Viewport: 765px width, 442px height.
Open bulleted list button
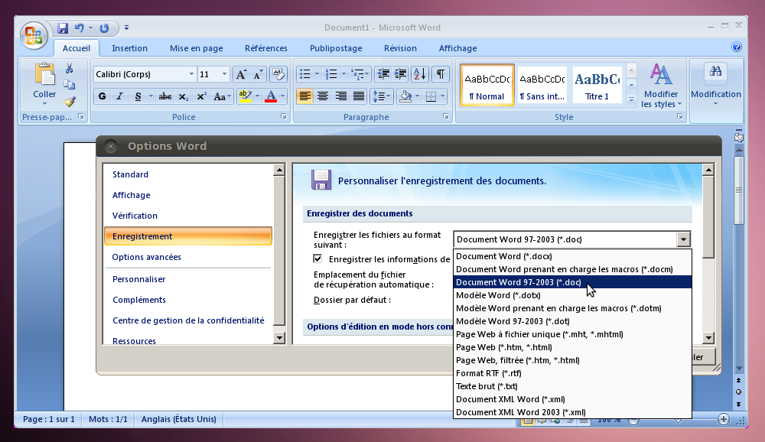pos(305,74)
